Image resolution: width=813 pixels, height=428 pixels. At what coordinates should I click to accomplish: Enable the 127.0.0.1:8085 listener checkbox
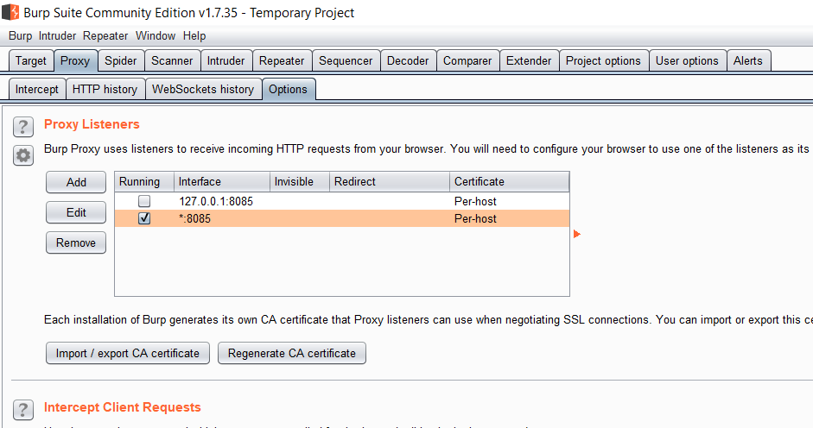coord(144,201)
